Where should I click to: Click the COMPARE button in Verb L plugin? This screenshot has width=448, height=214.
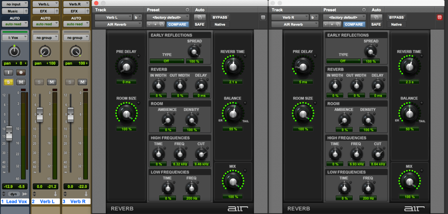[x=177, y=25]
